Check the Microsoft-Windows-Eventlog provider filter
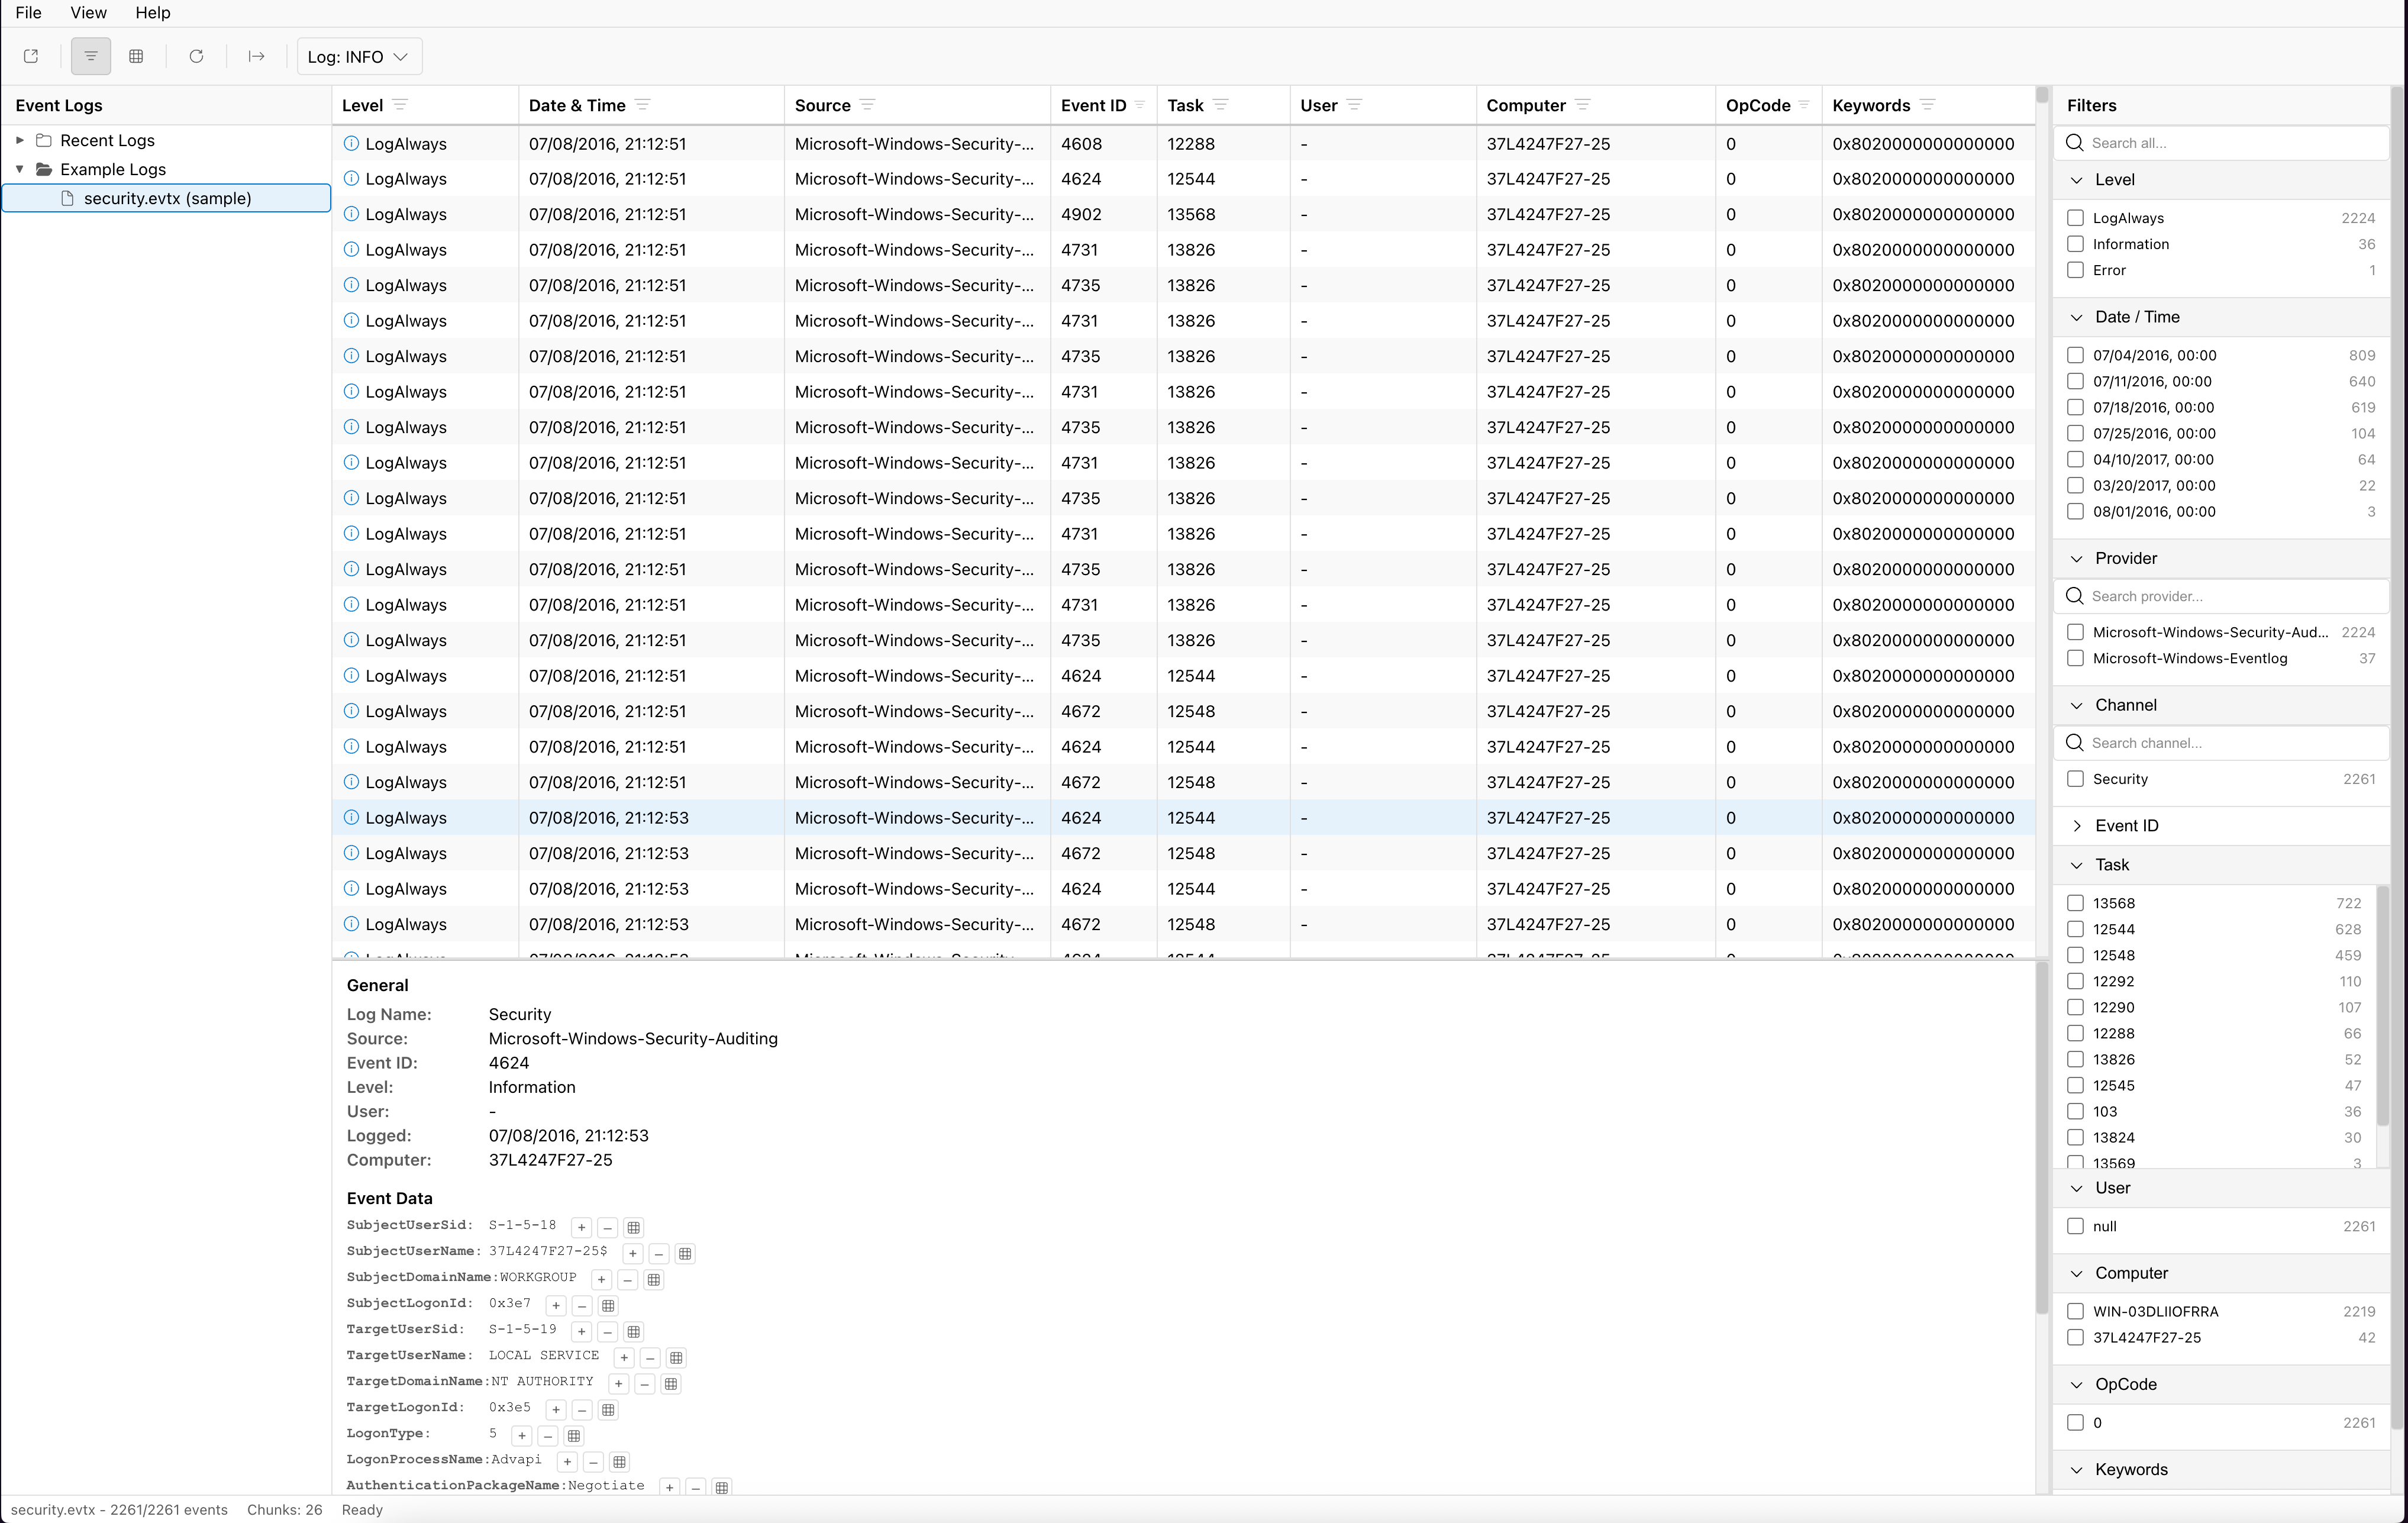This screenshot has width=2408, height=1523. (2075, 658)
